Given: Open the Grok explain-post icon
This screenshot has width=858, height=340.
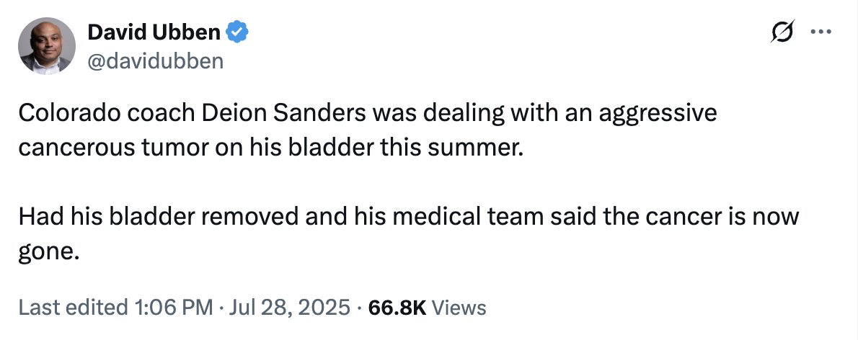Looking at the screenshot, I should [x=782, y=32].
